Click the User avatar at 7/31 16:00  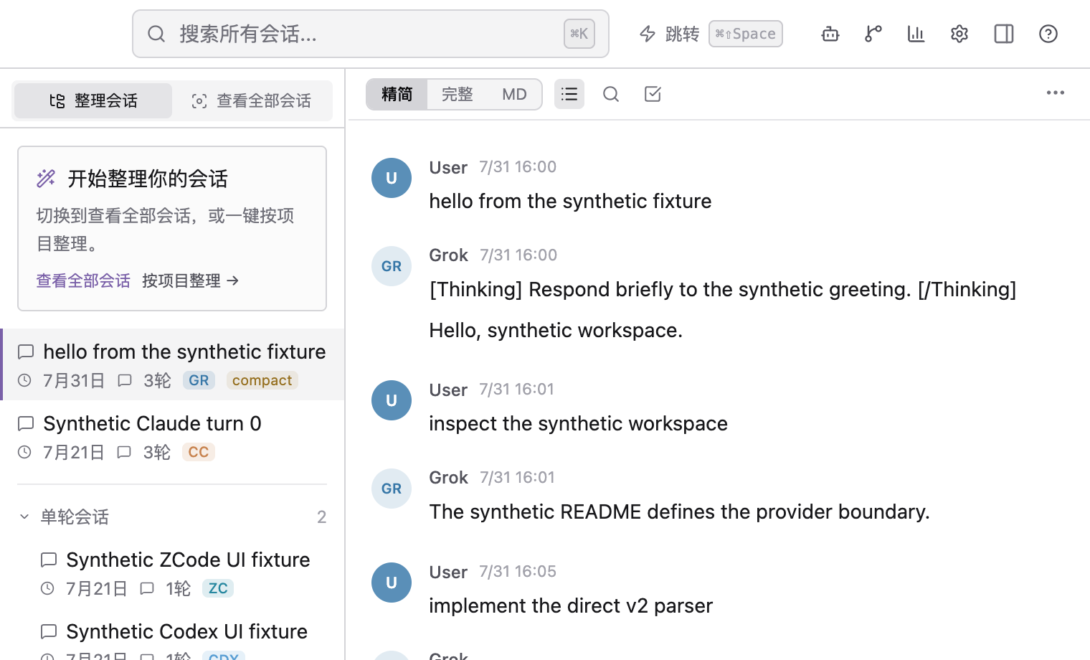(x=392, y=178)
